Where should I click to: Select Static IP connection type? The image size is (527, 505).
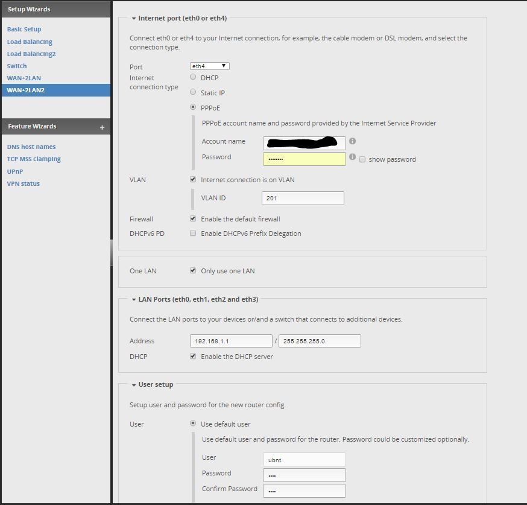point(193,92)
